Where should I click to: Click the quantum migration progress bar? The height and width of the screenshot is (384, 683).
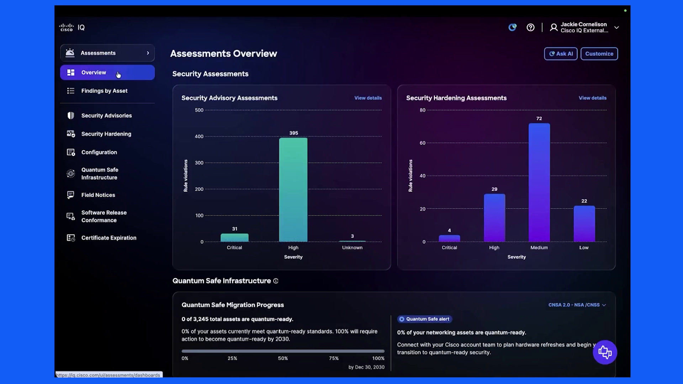pos(283,351)
